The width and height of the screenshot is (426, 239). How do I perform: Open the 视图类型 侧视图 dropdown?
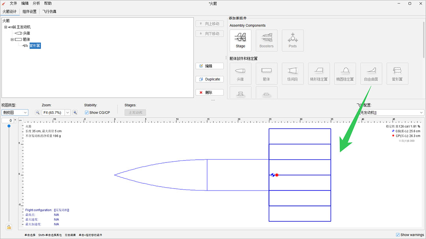tap(15, 112)
